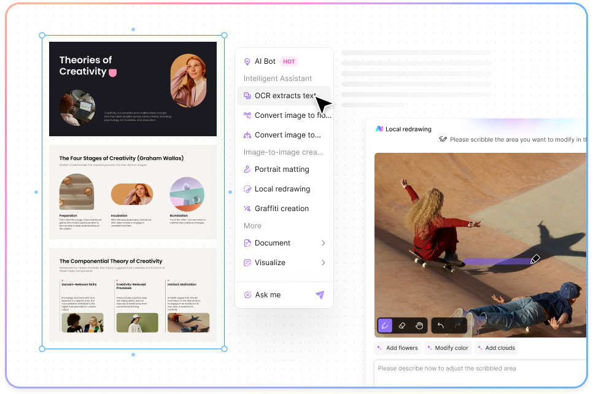This screenshot has height=394, width=593.
Task: Activate the hand pan tool
Action: coord(420,325)
